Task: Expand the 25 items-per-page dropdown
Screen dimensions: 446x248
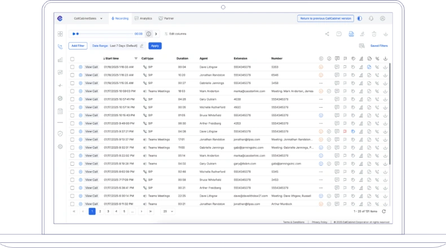Action: pyautogui.click(x=167, y=211)
